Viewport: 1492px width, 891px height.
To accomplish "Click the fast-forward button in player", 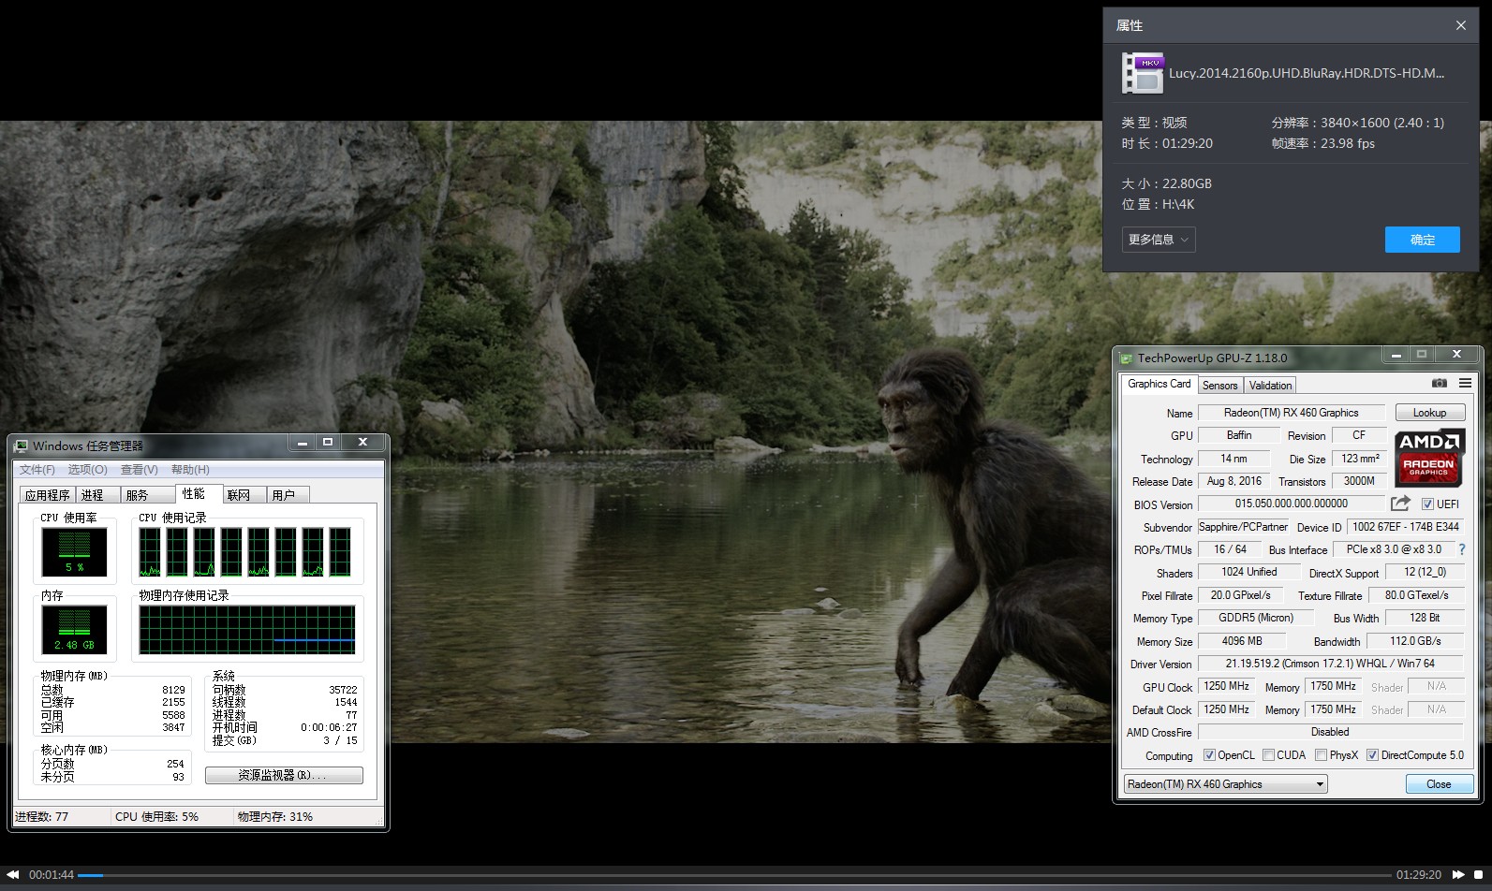I will [x=1458, y=875].
